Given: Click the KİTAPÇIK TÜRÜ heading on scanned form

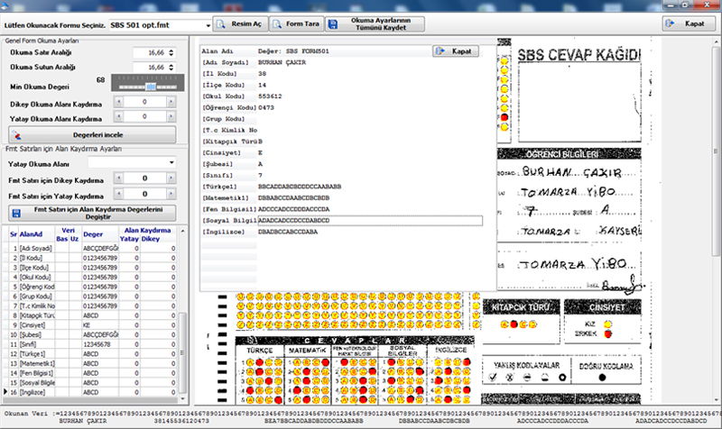Looking at the screenshot, I should tap(521, 307).
